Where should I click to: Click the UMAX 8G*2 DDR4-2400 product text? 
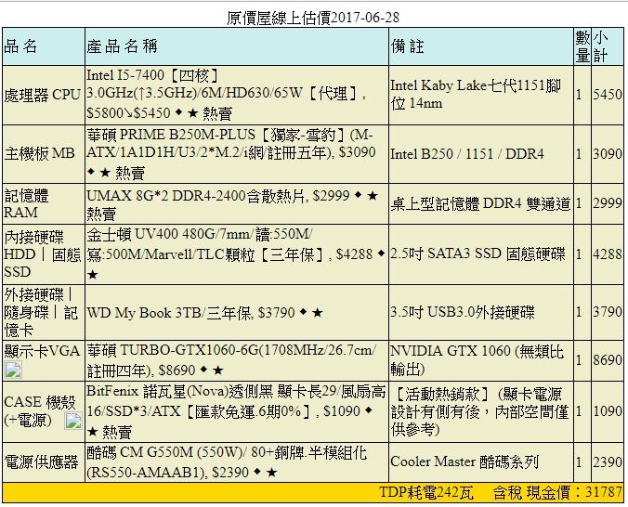232,204
